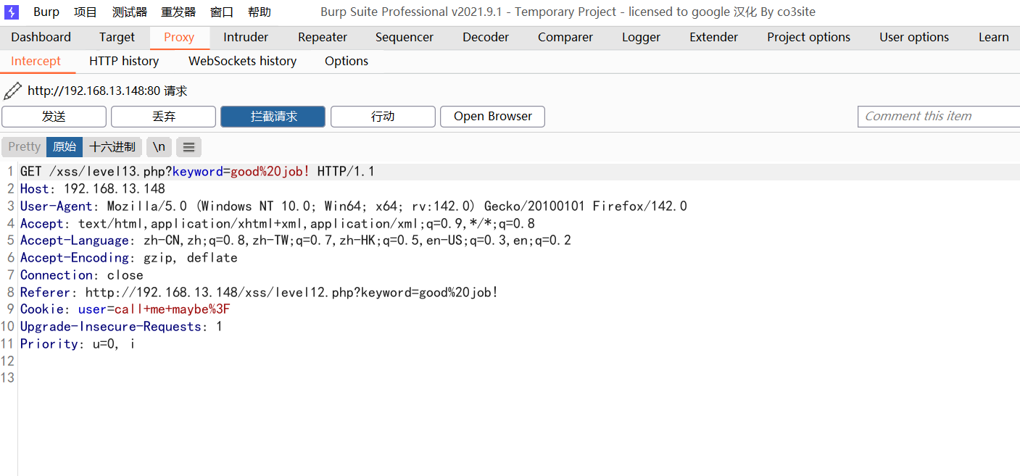This screenshot has width=1020, height=476.
Task: Click the Burp Suite lightning logo icon
Action: pos(12,12)
